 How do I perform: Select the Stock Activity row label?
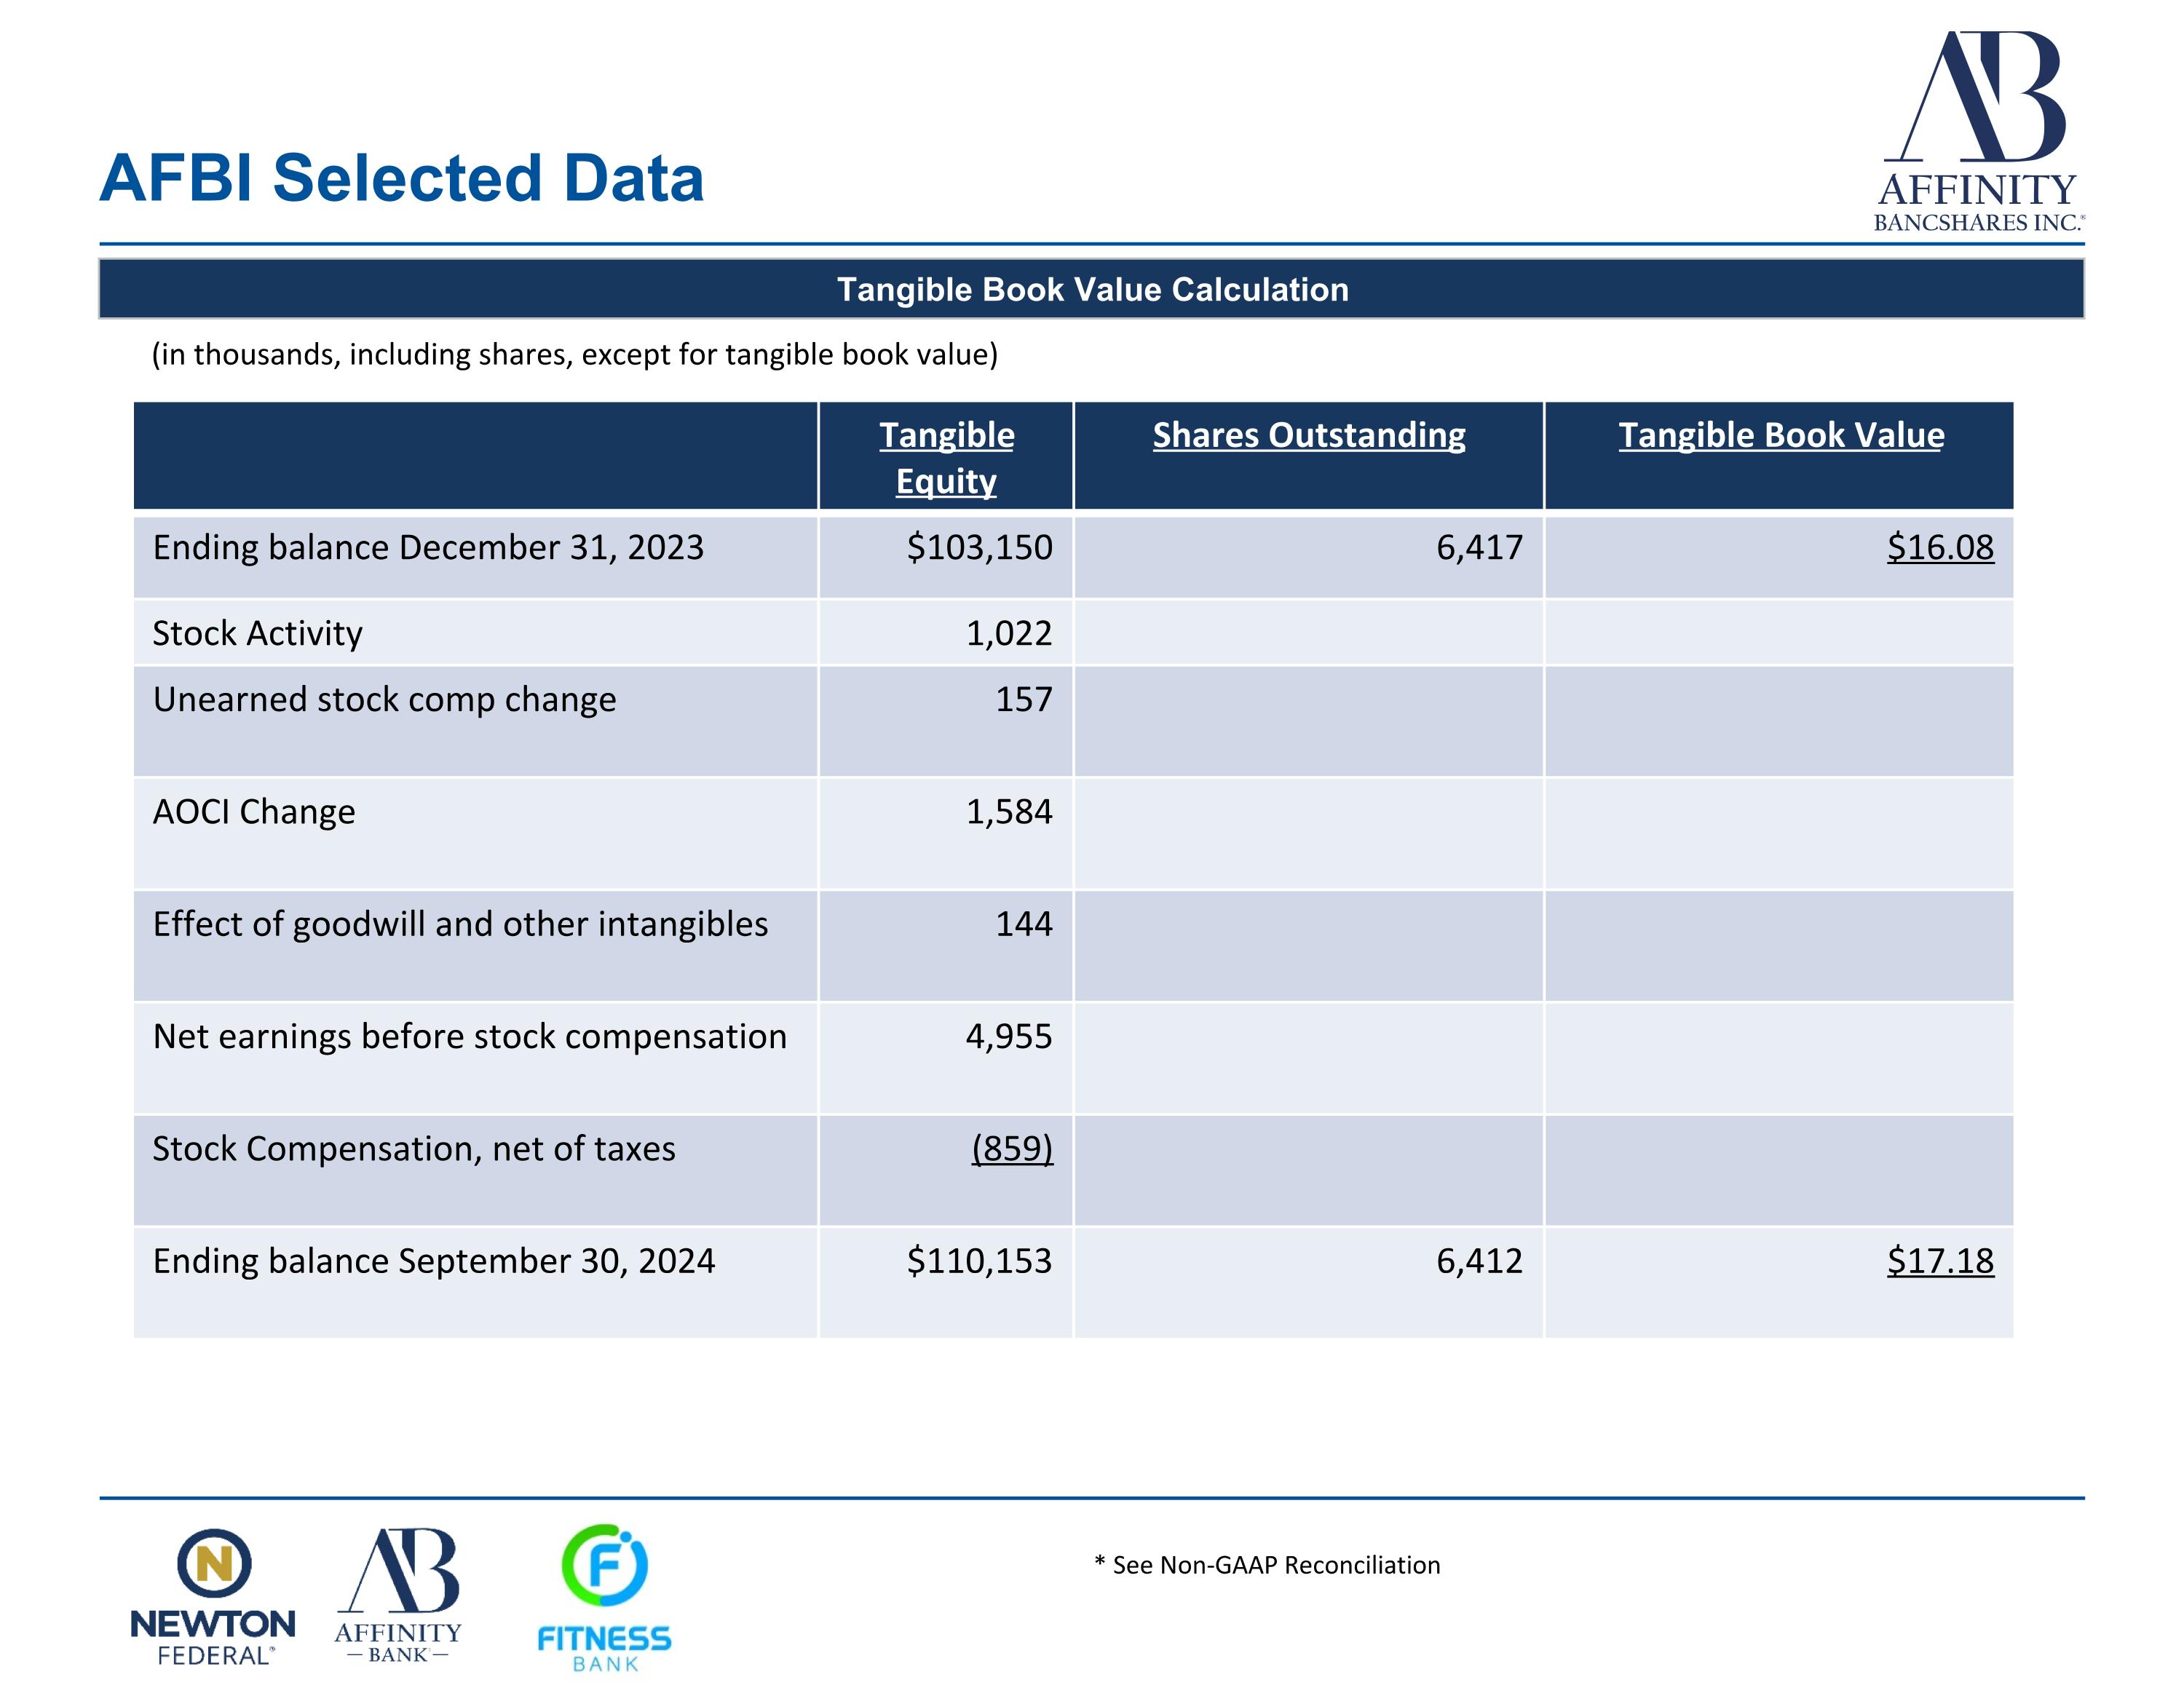pyautogui.click(x=257, y=634)
